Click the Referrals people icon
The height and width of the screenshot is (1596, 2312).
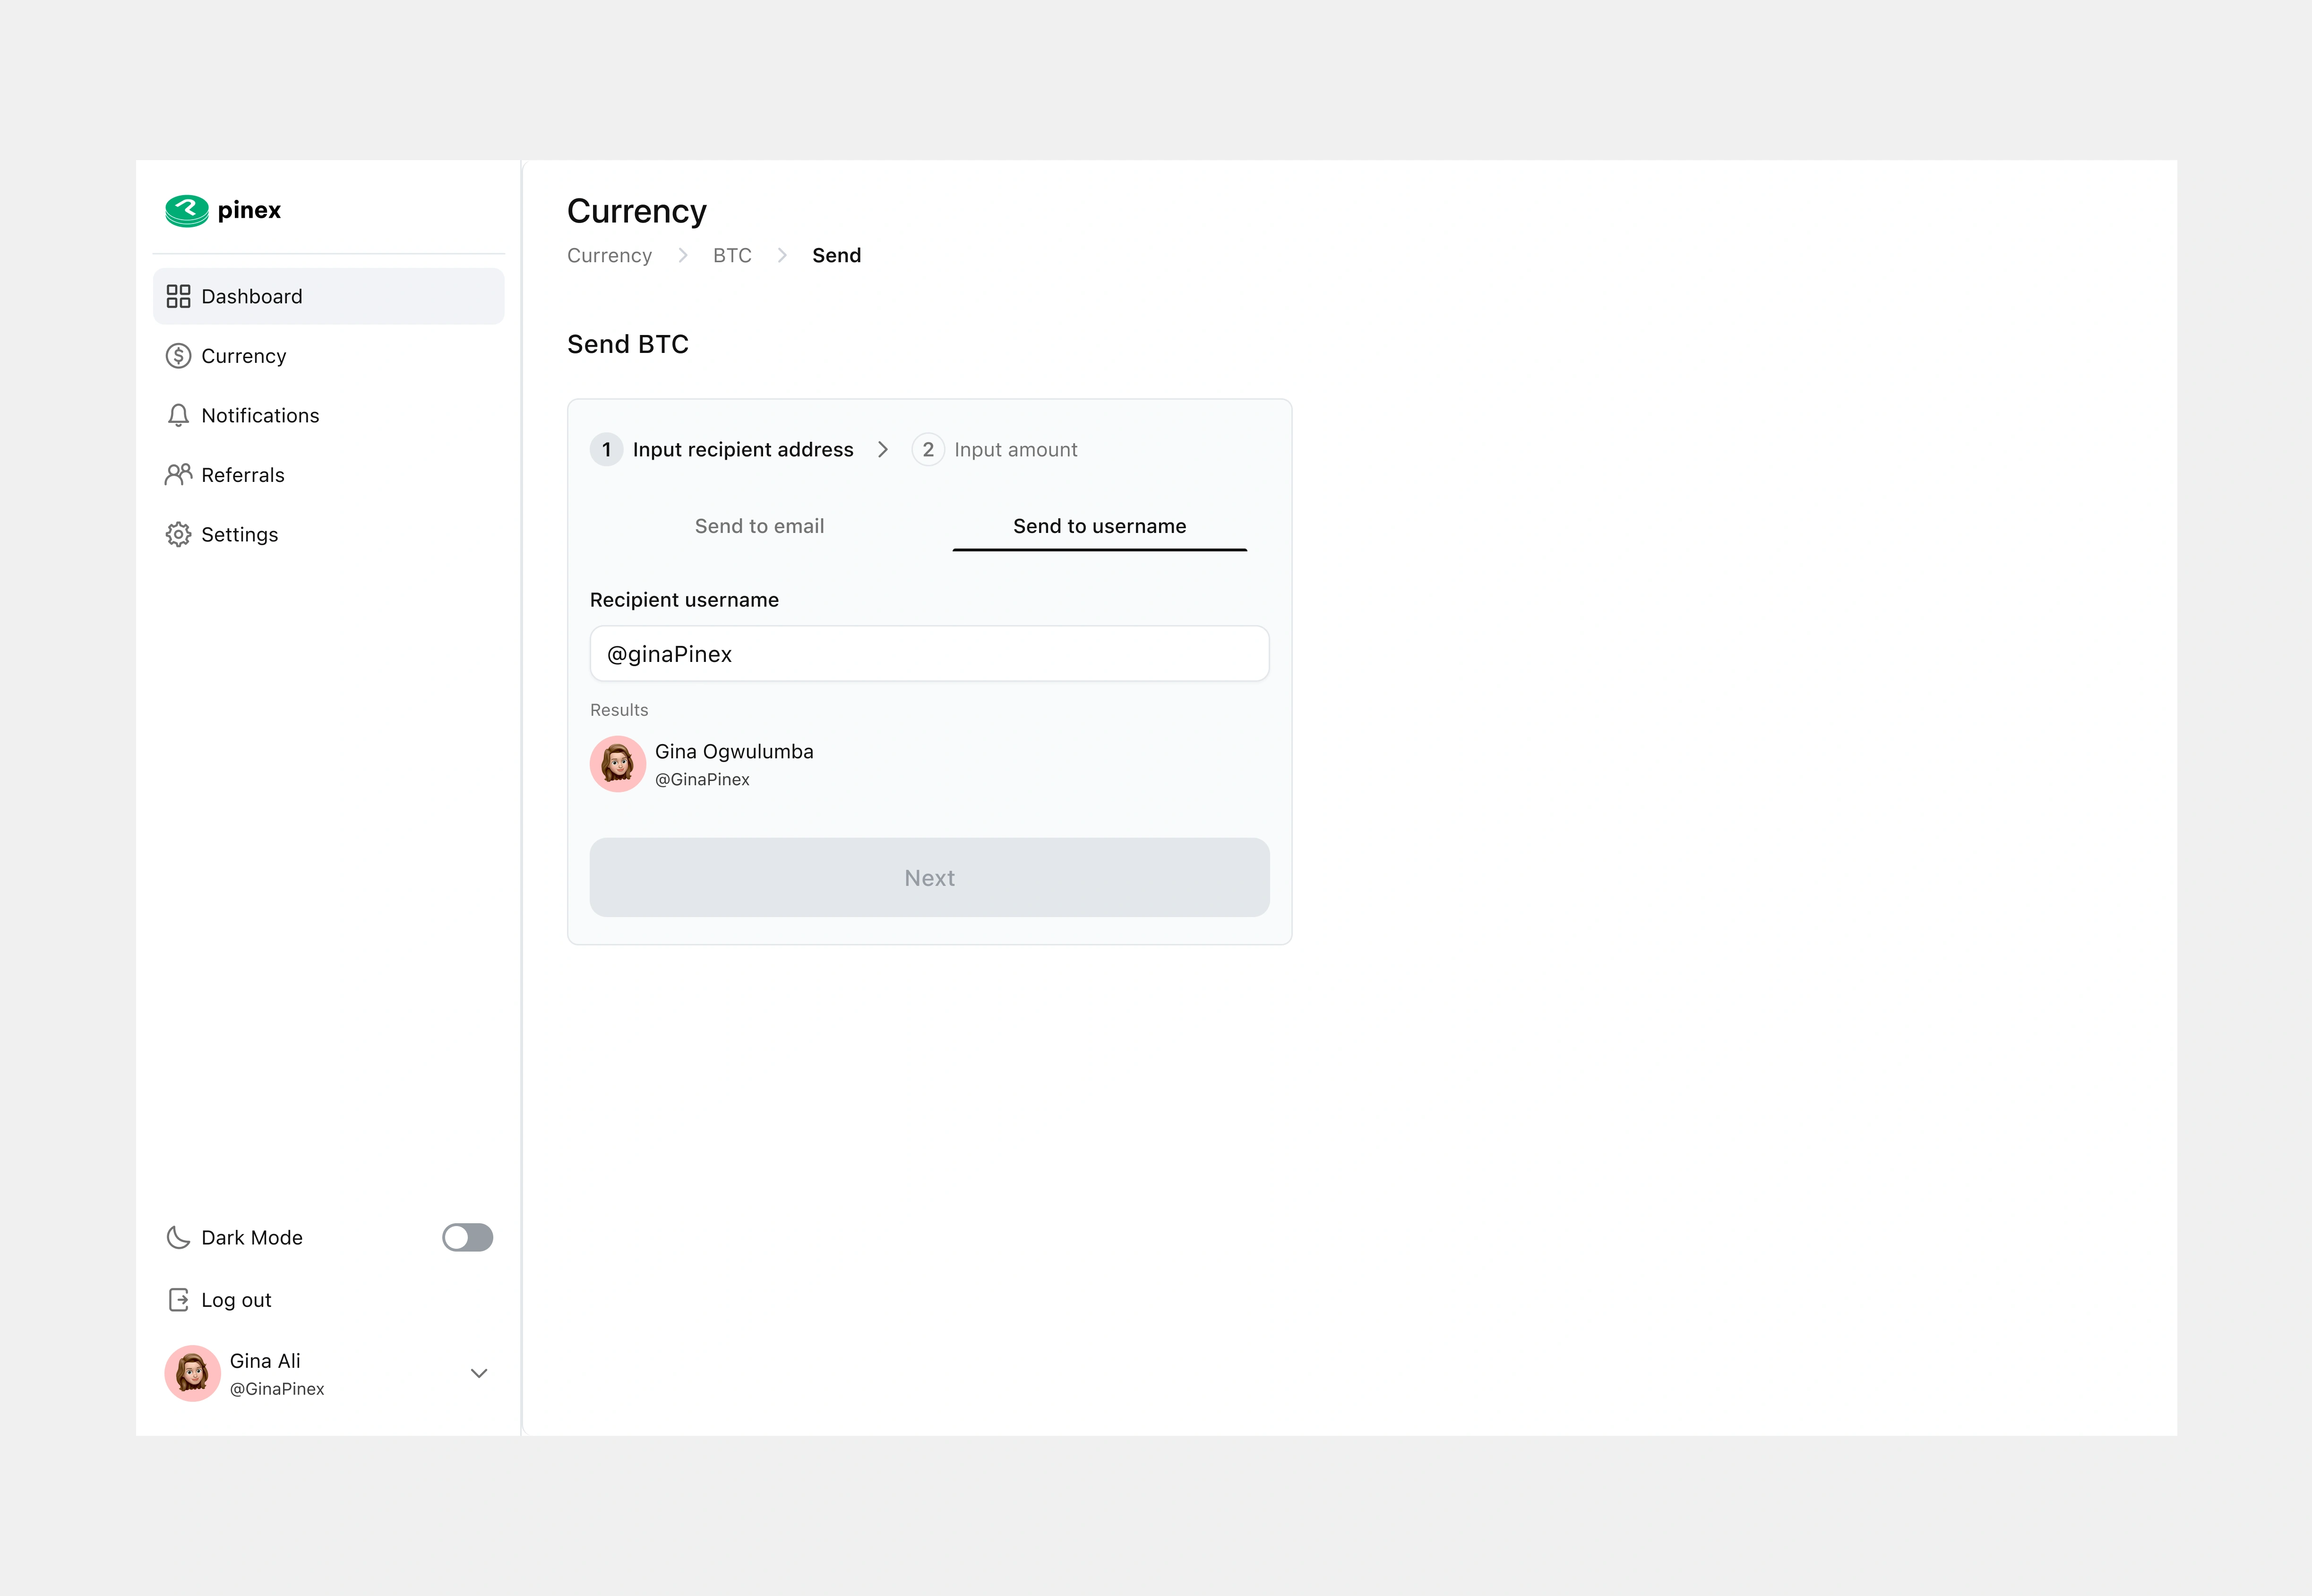(x=178, y=475)
